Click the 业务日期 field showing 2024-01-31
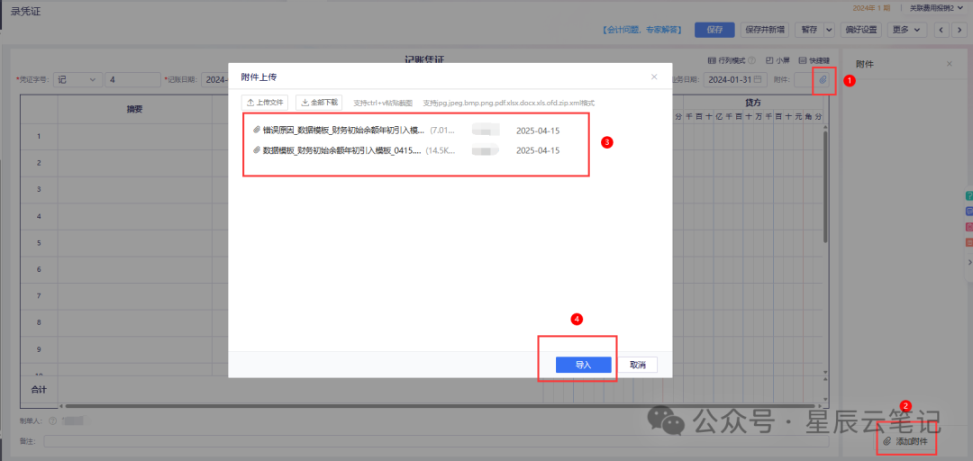This screenshot has width=973, height=461. pos(735,79)
